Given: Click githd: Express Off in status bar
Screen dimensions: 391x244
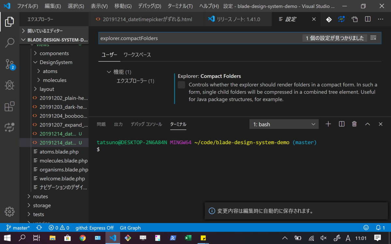Looking at the screenshot, I should (x=94, y=228).
